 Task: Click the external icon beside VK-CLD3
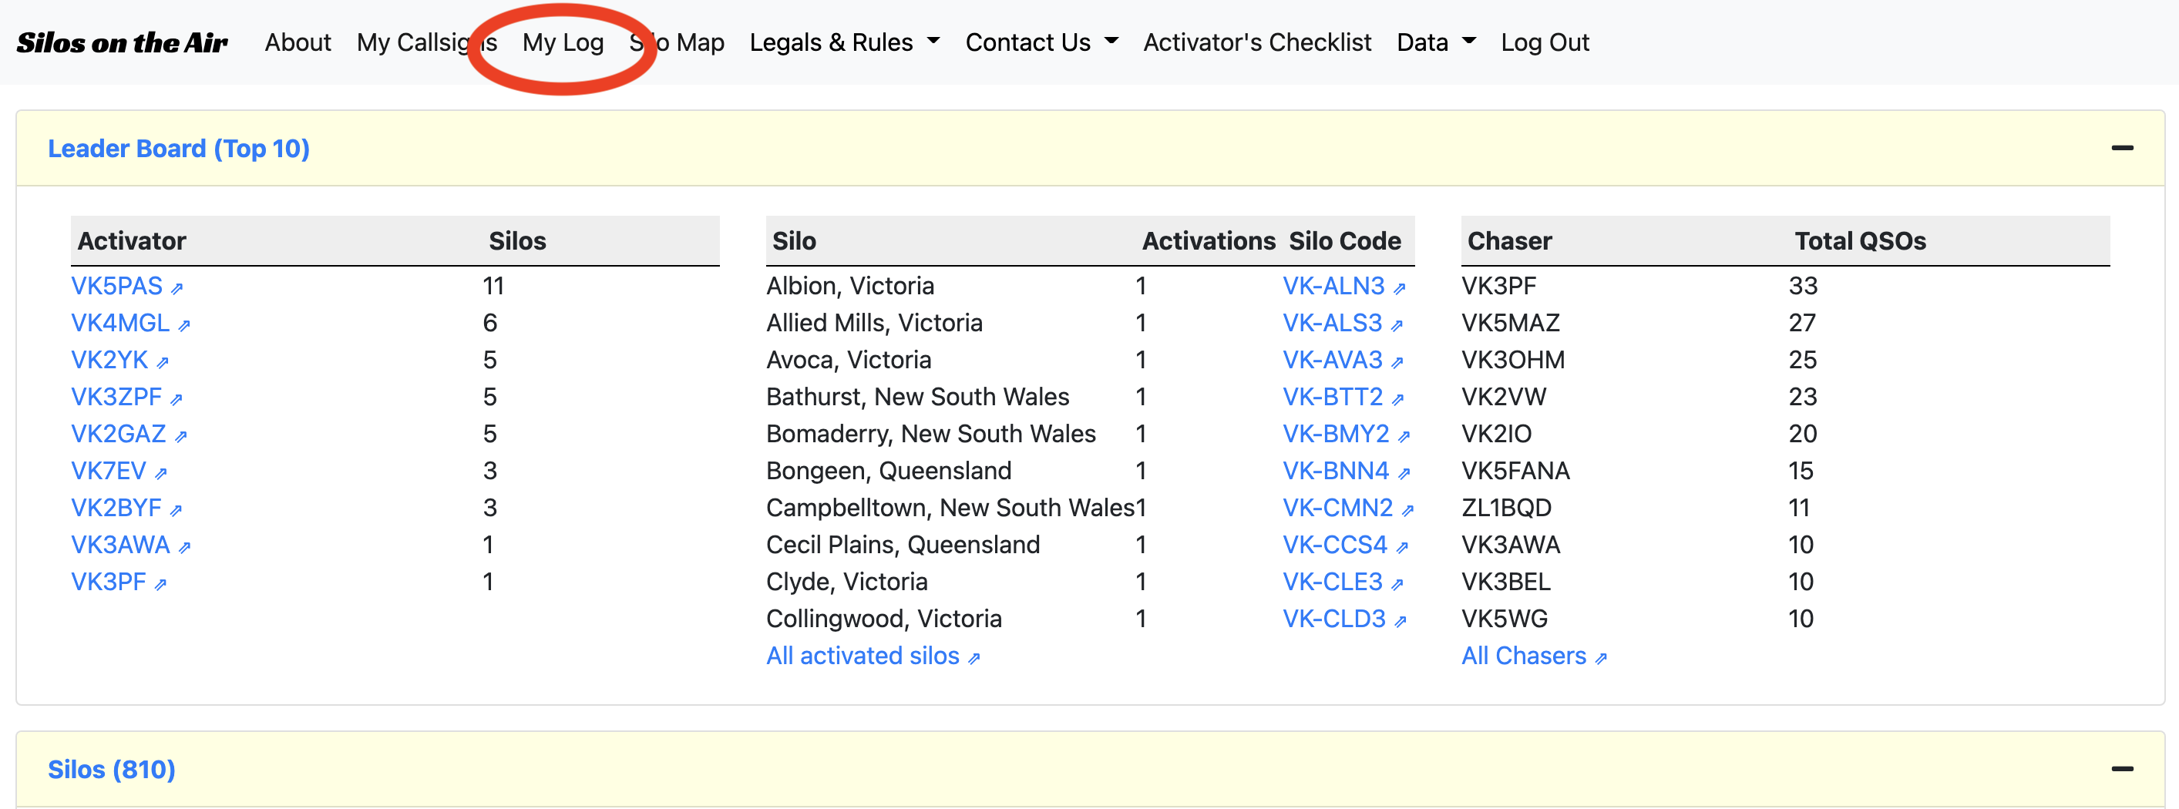pyautogui.click(x=1400, y=621)
